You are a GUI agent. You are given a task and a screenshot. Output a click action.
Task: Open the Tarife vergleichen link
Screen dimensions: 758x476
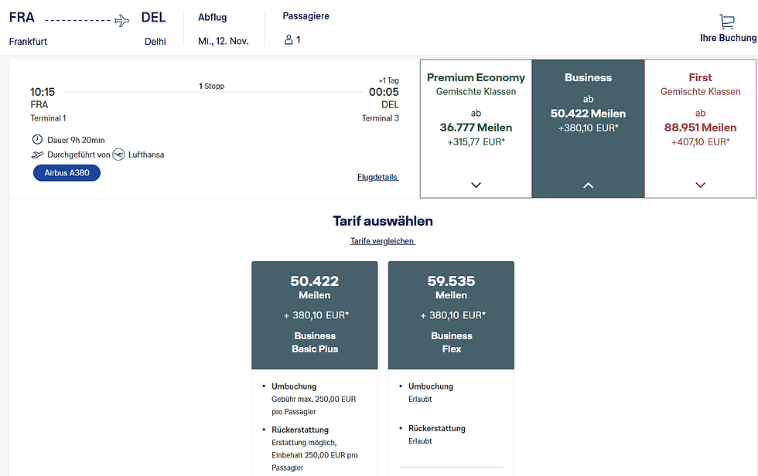(382, 241)
